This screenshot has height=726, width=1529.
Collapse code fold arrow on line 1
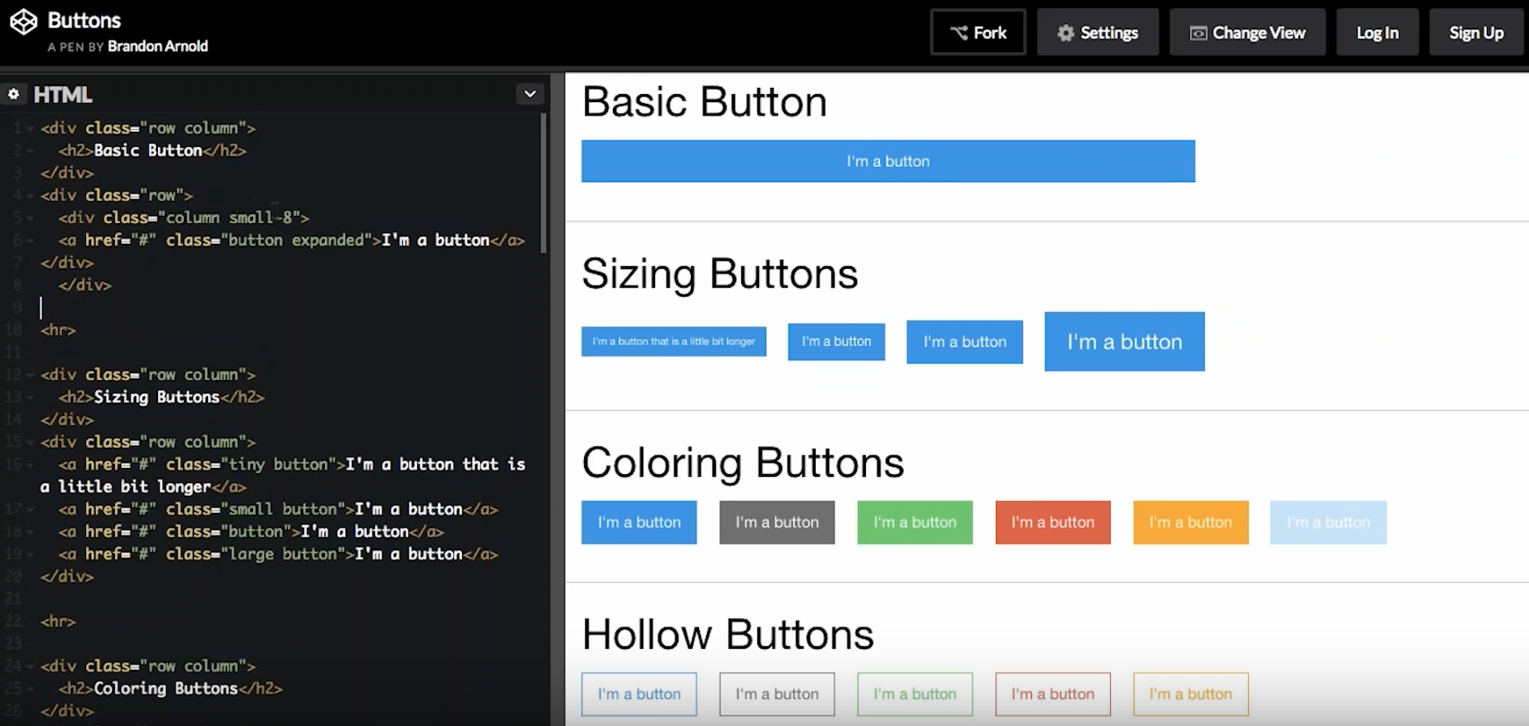[x=31, y=128]
